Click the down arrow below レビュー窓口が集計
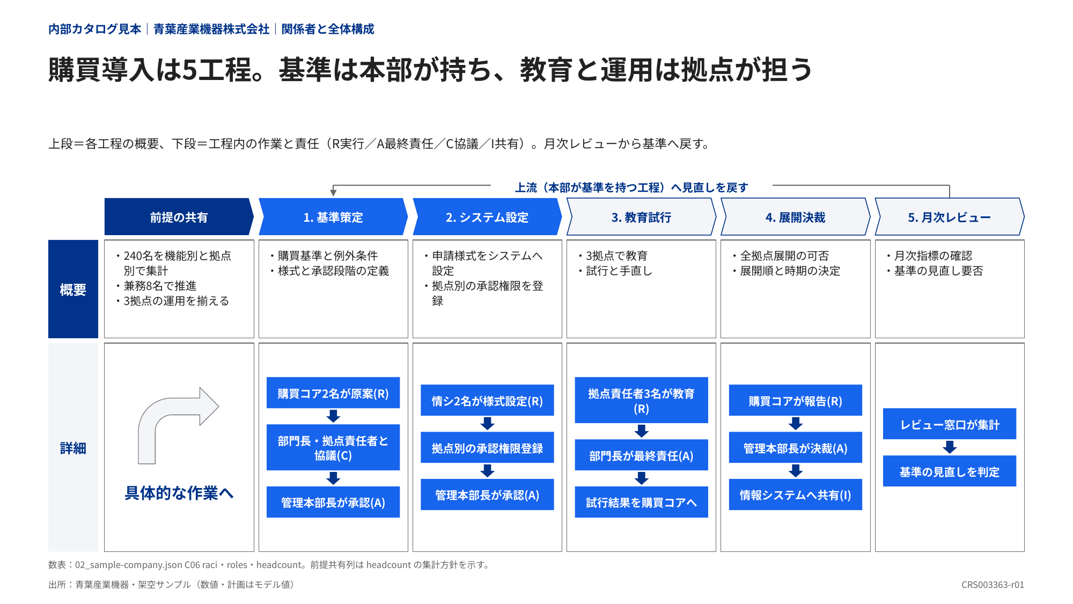The image size is (1073, 604). [950, 447]
